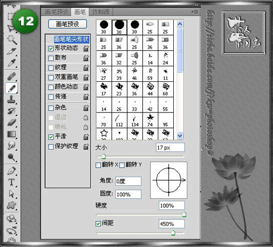
Task: Switch to the 仿制源 tab
Action: tap(101, 12)
